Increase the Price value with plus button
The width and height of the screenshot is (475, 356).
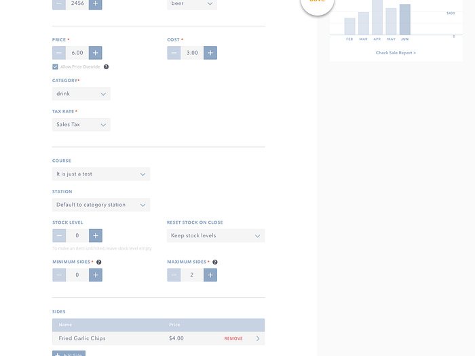pyautogui.click(x=95, y=53)
